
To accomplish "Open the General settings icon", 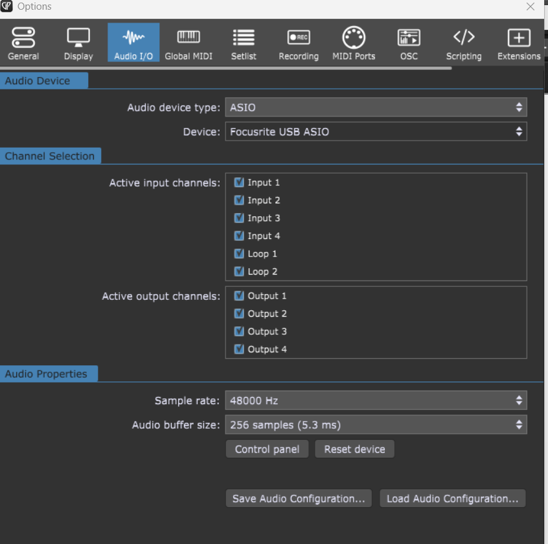I will pyautogui.click(x=23, y=38).
